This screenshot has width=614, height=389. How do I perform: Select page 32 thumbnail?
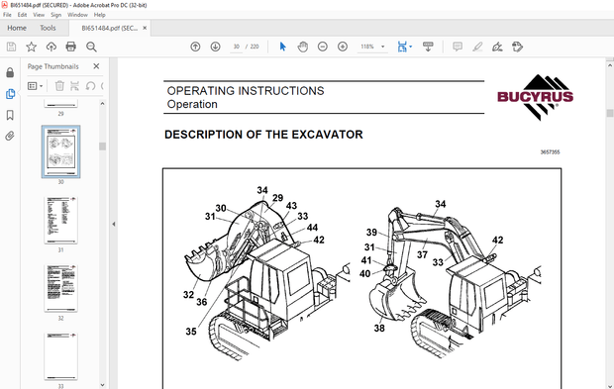coord(60,288)
